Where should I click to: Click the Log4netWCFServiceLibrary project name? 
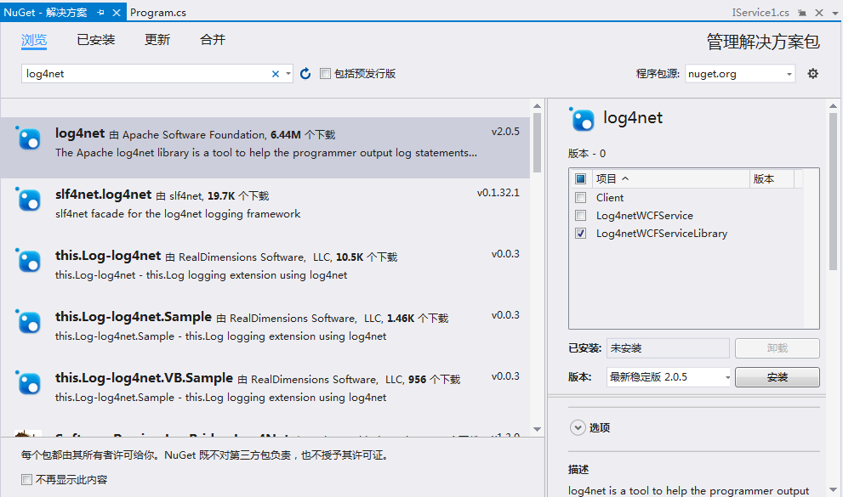pyautogui.click(x=662, y=234)
